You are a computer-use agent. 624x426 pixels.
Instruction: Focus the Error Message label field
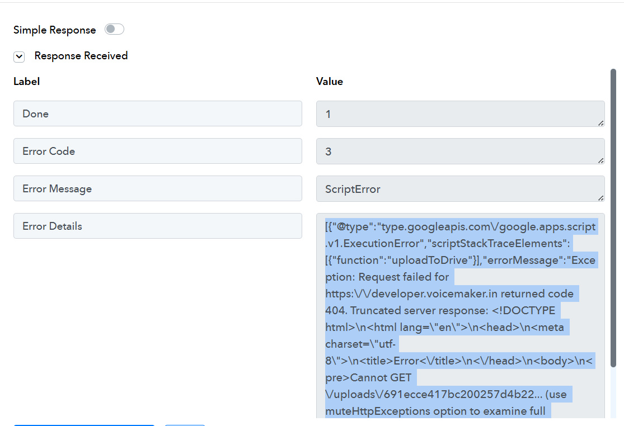coord(157,188)
